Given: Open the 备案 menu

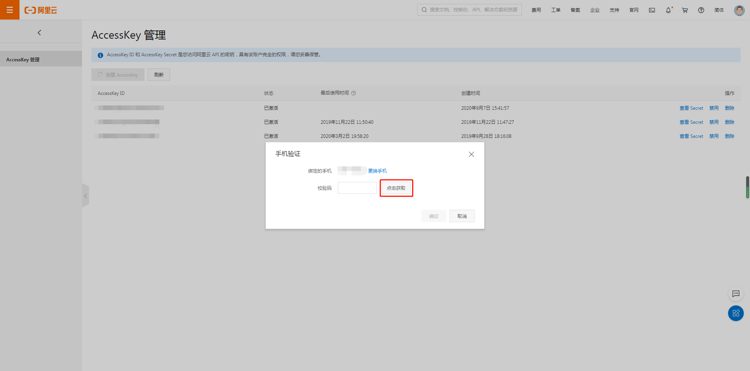Looking at the screenshot, I should pyautogui.click(x=575, y=10).
